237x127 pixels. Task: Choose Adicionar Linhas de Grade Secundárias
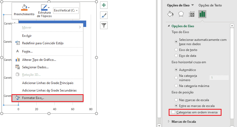pyautogui.click(x=47, y=90)
